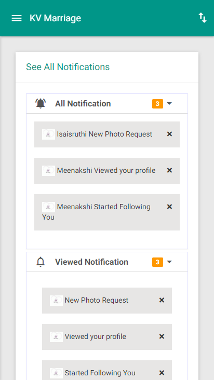Click the All Notification section header
214x380 pixels.
click(x=107, y=103)
